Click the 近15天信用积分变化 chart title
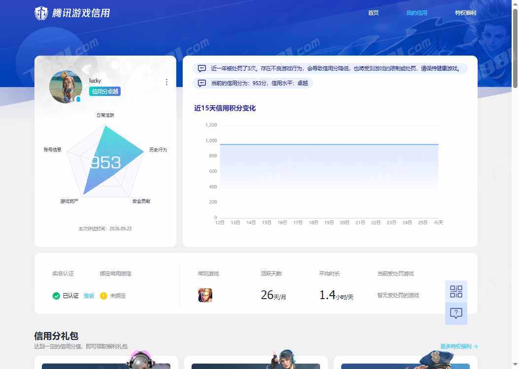The height and width of the screenshot is (369, 519). (225, 108)
